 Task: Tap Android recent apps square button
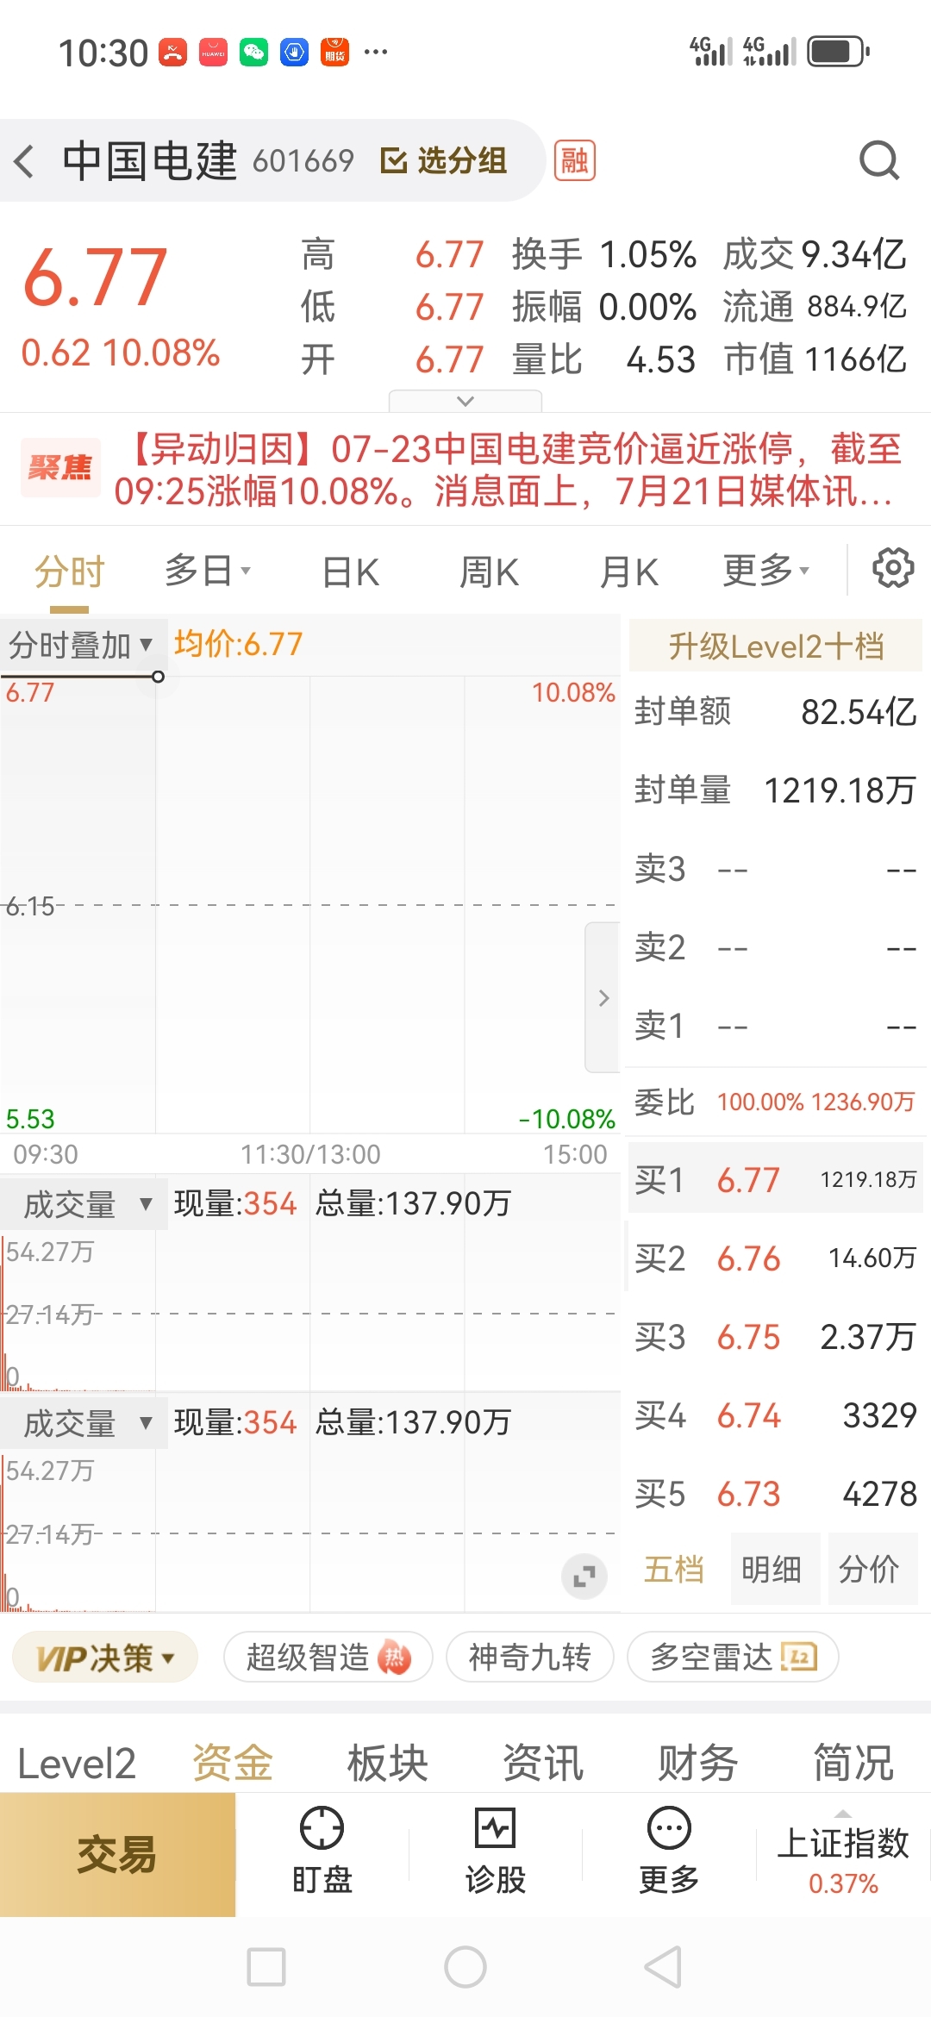pyautogui.click(x=266, y=1967)
